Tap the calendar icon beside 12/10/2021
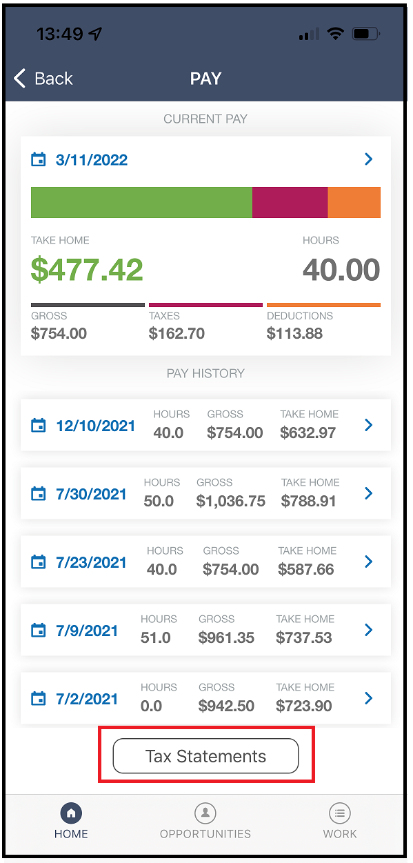 coord(39,426)
